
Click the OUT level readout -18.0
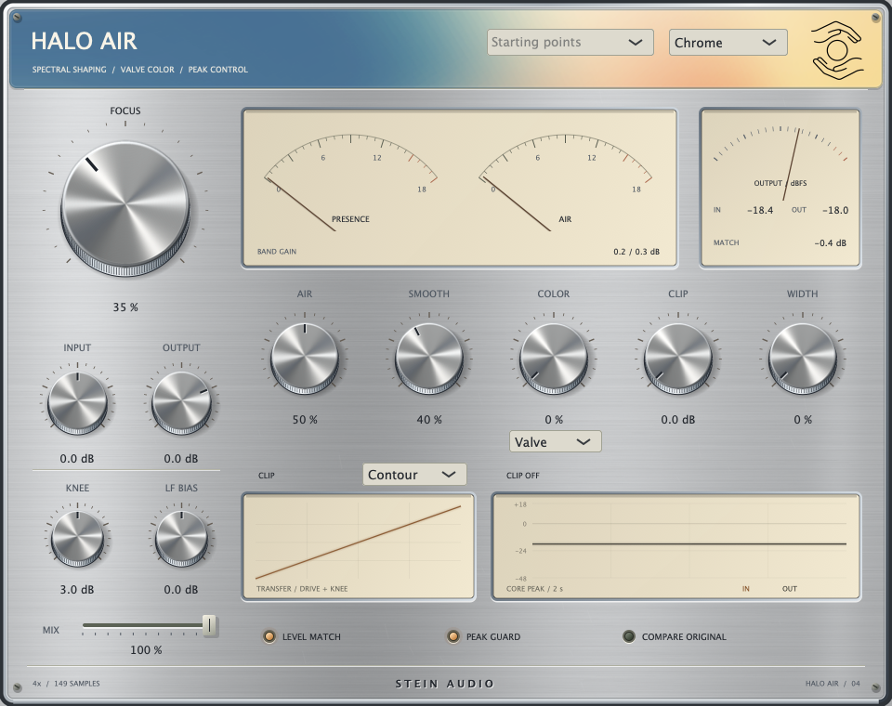[x=835, y=210]
